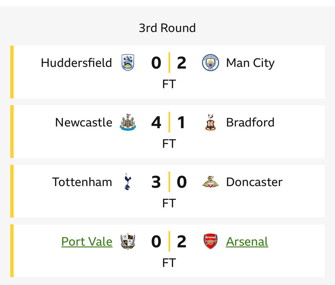Click the Bradford club crest
Viewport: 335px width, 285px height.
point(210,122)
